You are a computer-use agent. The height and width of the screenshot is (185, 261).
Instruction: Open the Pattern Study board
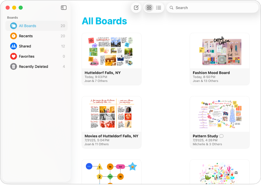[x=219, y=114]
